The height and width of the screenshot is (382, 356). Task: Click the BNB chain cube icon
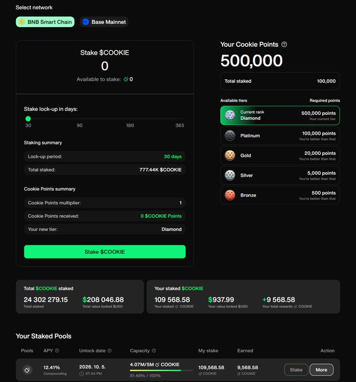click(22, 22)
